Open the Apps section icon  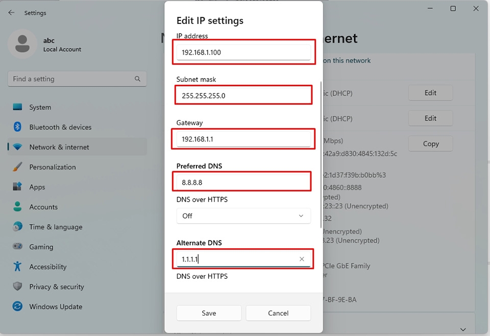click(x=17, y=187)
